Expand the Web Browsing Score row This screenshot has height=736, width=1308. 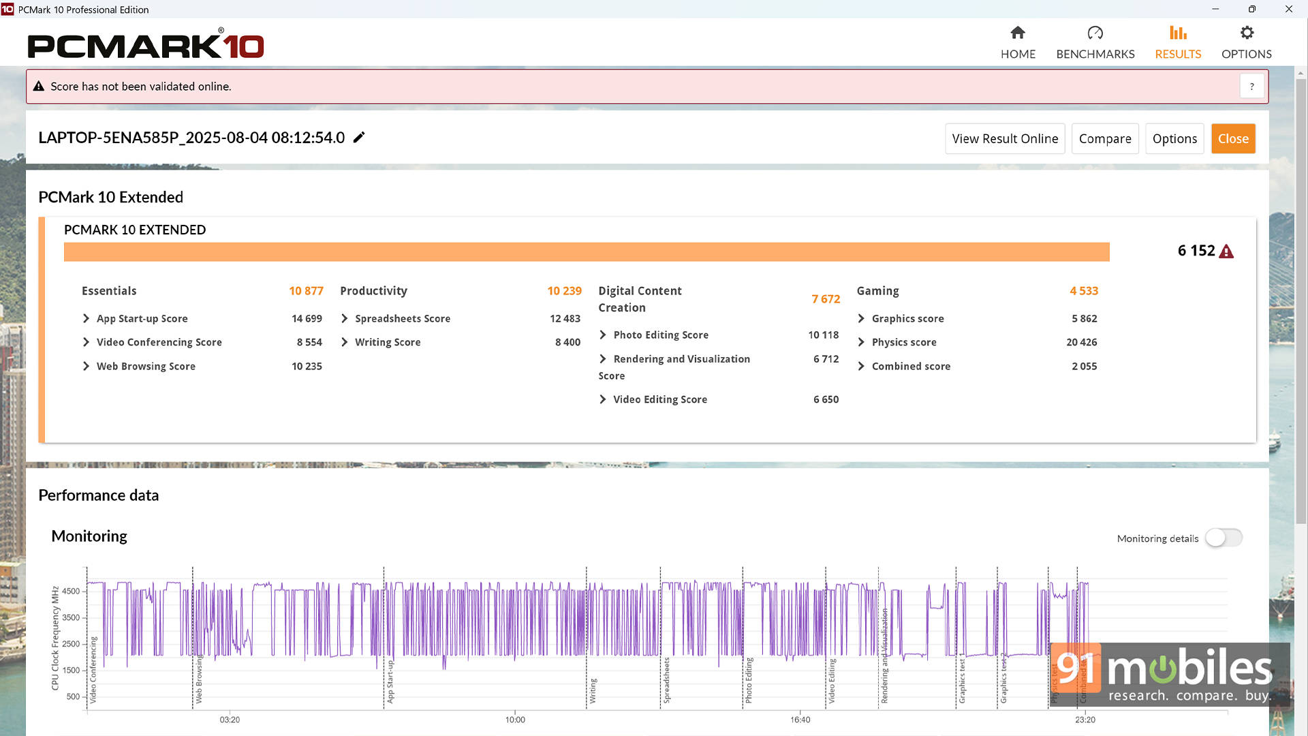coord(86,366)
